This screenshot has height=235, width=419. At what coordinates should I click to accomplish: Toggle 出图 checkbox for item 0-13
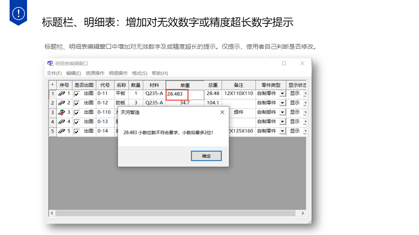(77, 122)
